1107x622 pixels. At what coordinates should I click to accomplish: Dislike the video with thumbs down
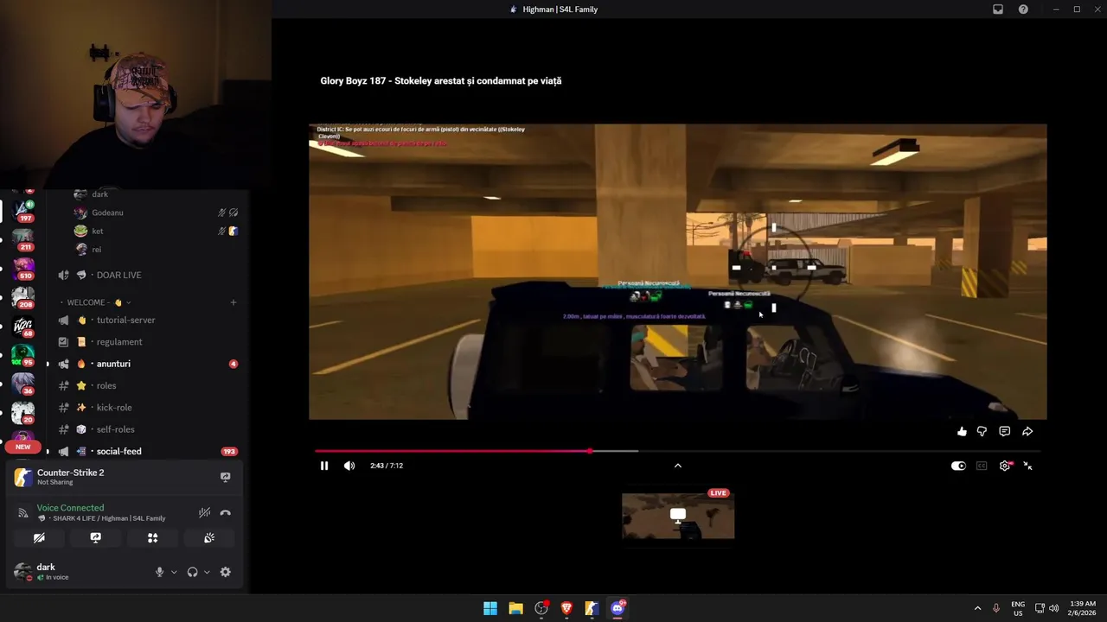tap(982, 431)
